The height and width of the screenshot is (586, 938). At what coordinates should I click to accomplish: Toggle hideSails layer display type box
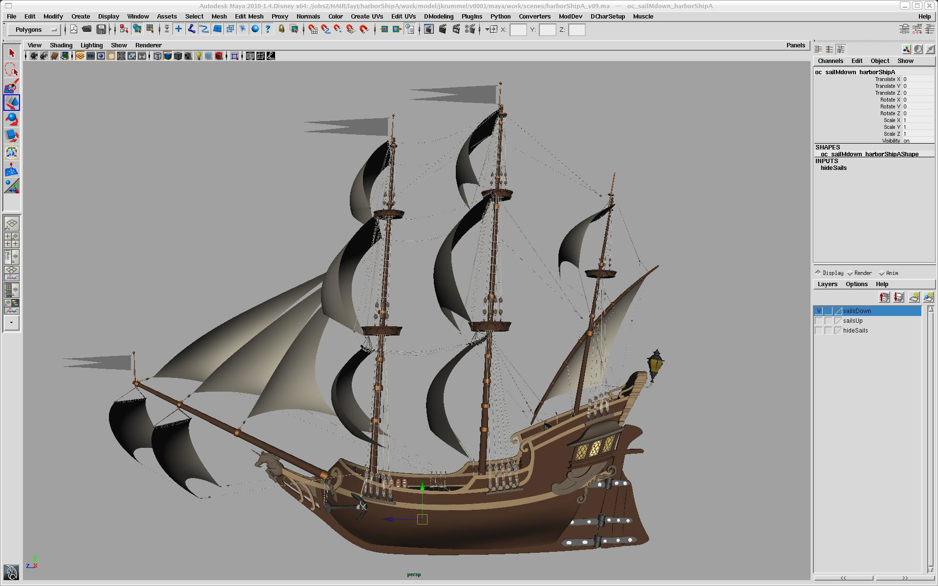point(829,331)
